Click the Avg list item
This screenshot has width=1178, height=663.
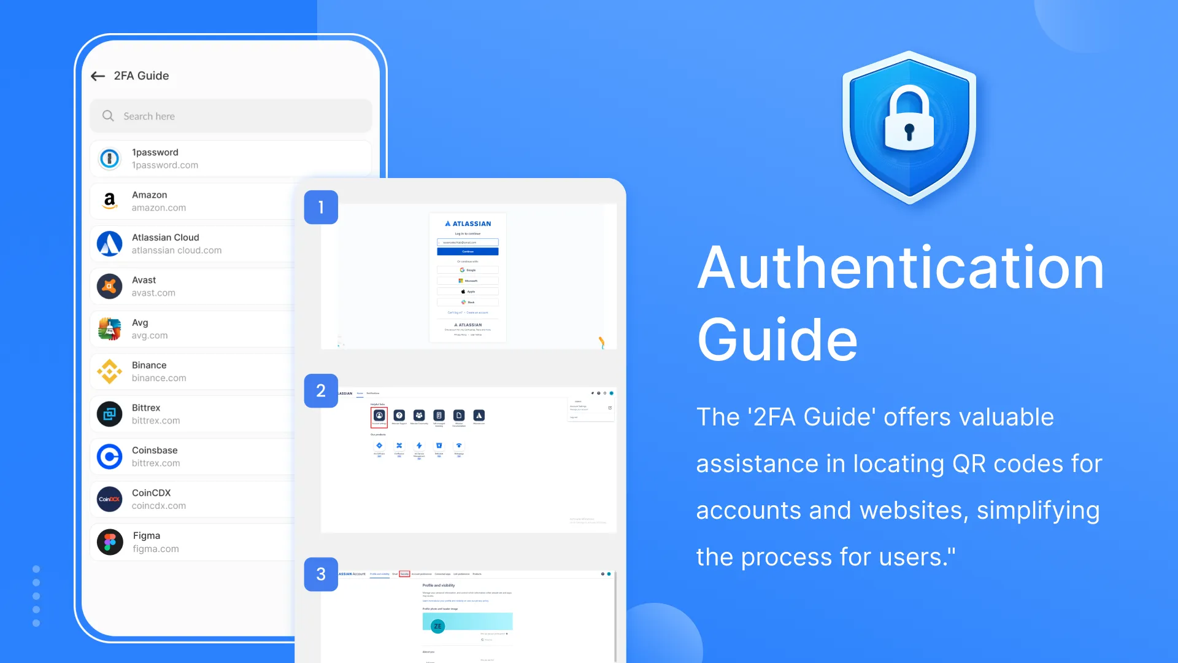click(231, 328)
